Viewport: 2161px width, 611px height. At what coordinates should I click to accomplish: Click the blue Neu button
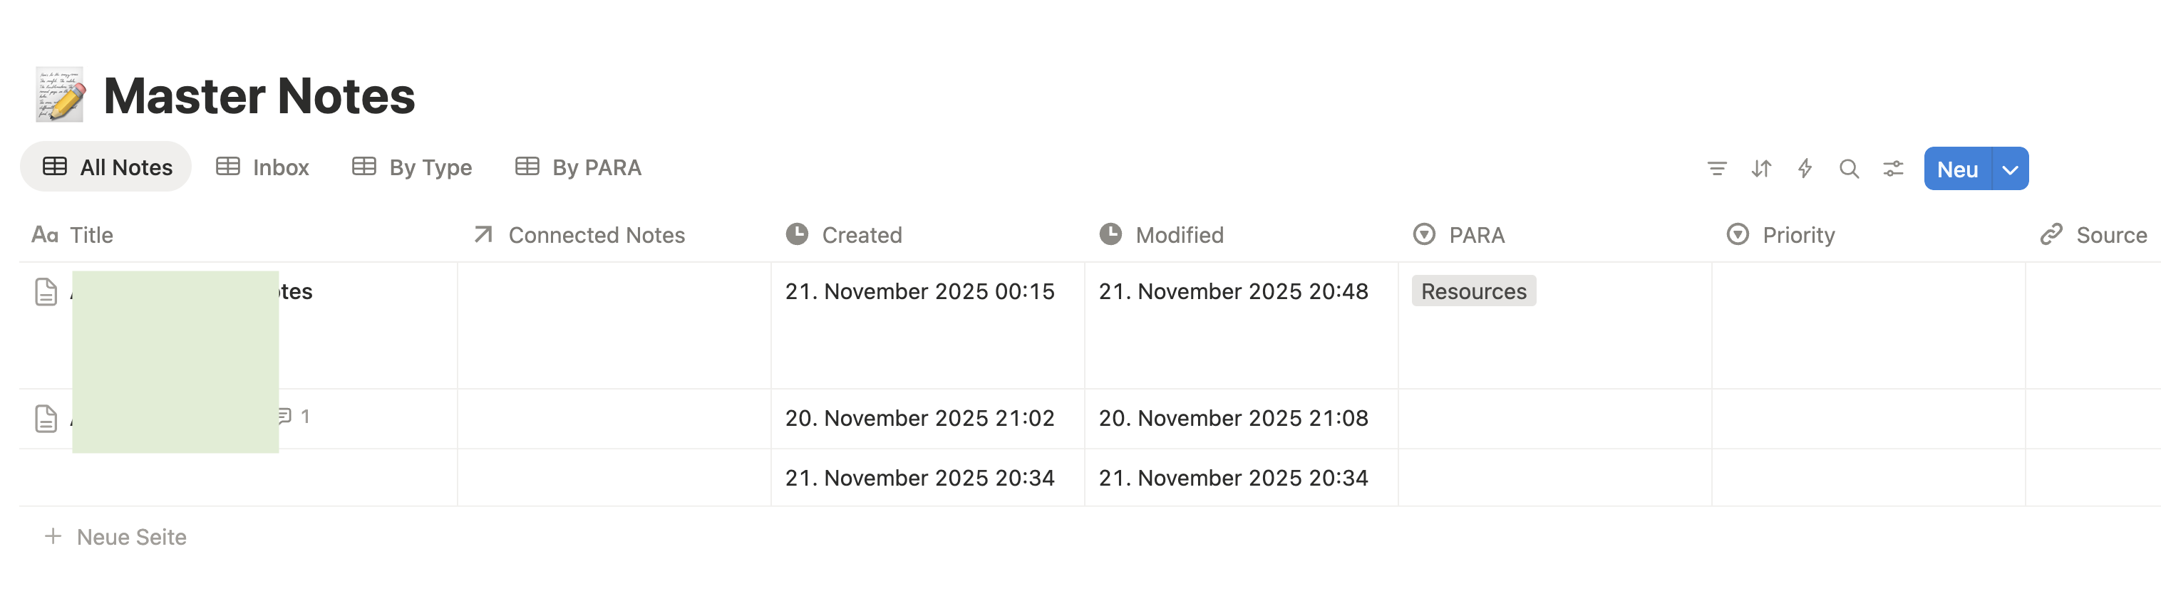coord(1957,169)
